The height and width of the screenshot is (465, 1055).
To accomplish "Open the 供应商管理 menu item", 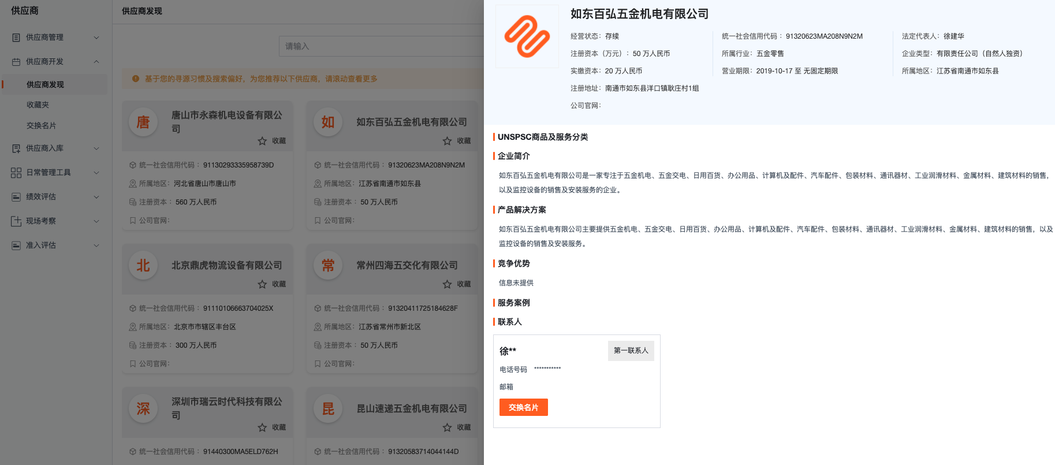I will [55, 38].
